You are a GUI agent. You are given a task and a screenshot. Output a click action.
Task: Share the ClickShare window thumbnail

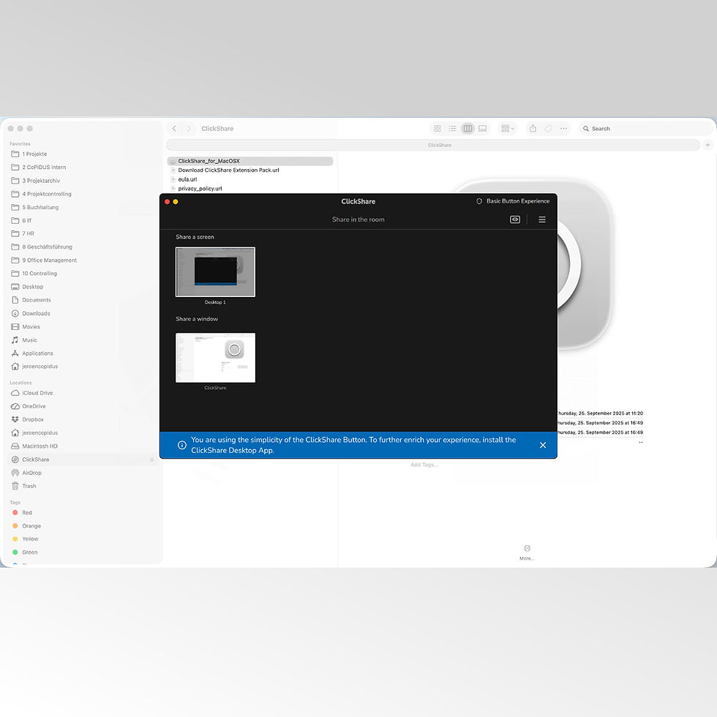pyautogui.click(x=215, y=358)
